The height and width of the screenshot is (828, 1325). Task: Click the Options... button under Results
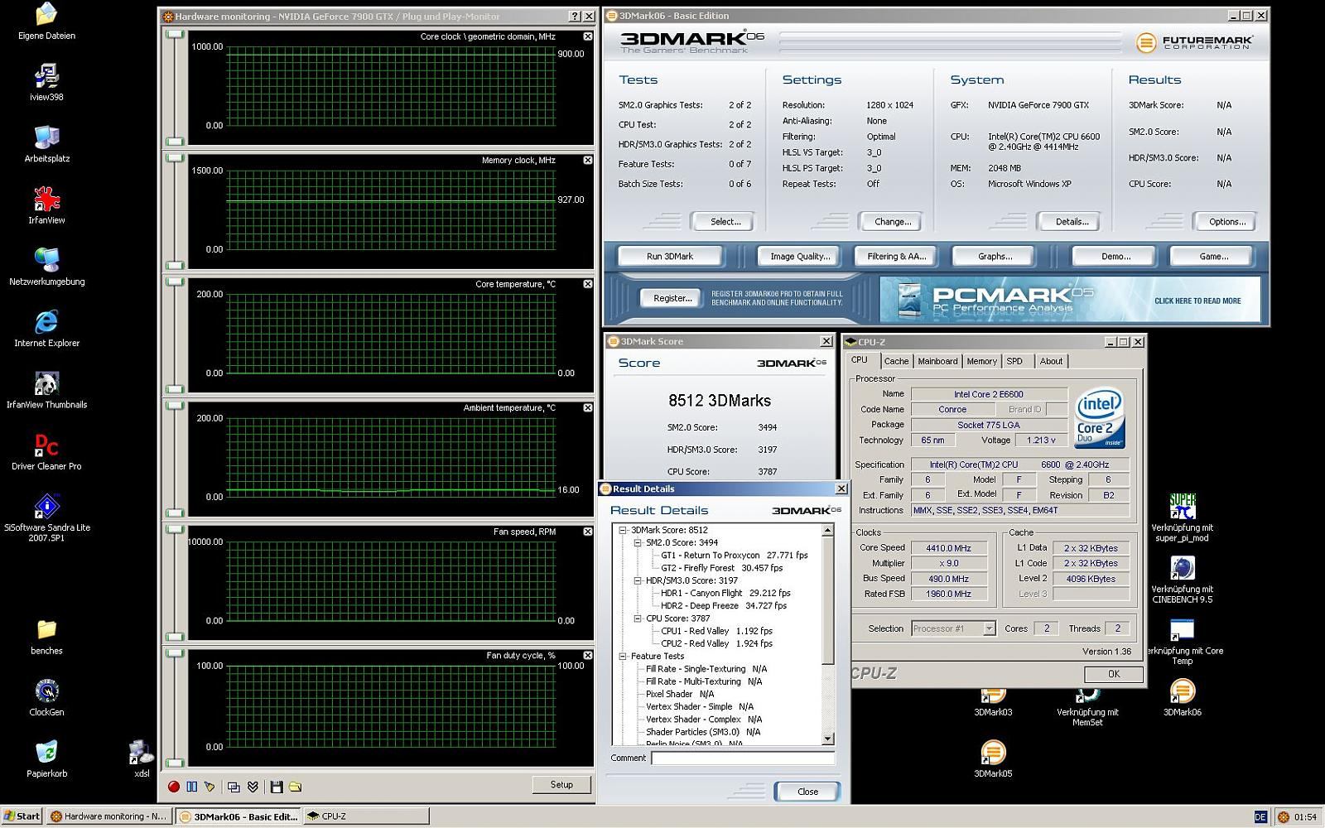pyautogui.click(x=1226, y=222)
